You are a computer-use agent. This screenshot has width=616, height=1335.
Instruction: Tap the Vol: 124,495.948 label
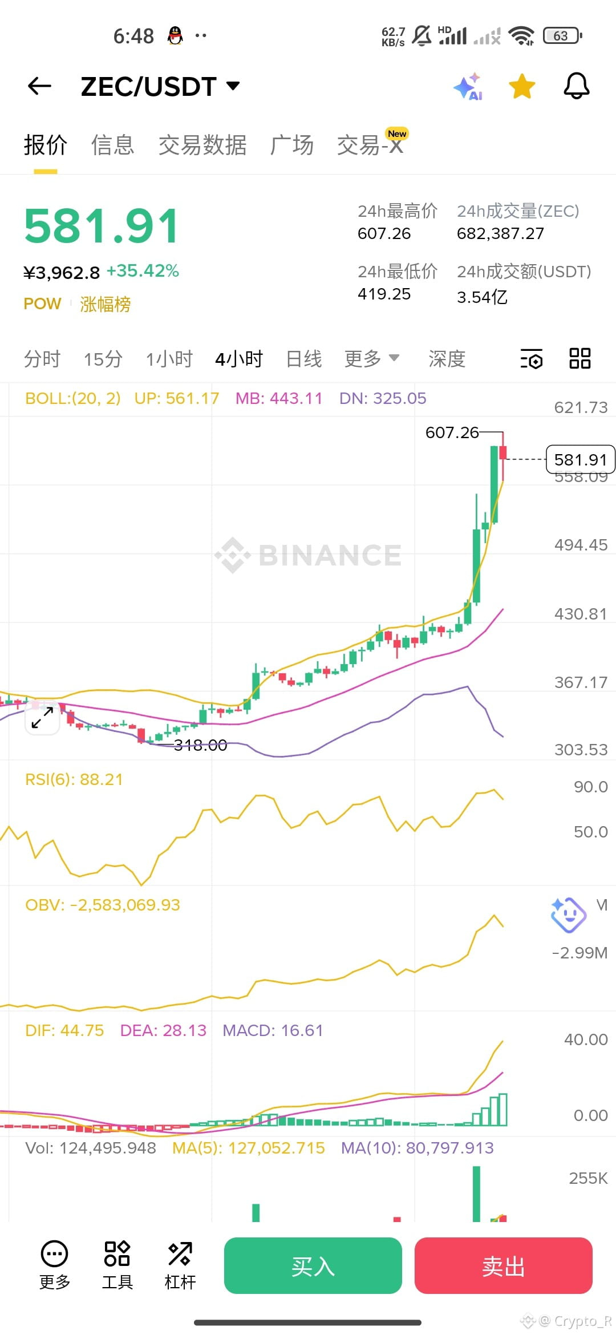(91, 1148)
